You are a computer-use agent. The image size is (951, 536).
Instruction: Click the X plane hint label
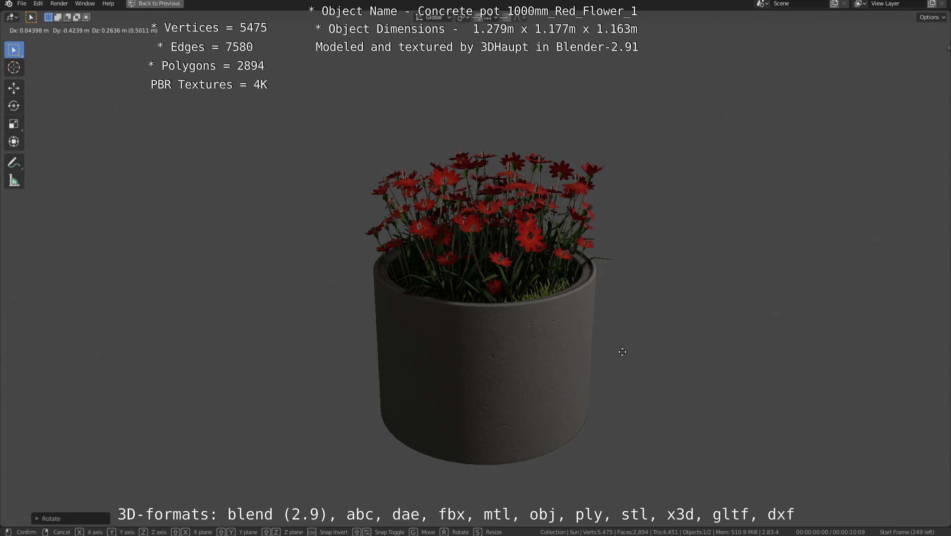click(203, 532)
